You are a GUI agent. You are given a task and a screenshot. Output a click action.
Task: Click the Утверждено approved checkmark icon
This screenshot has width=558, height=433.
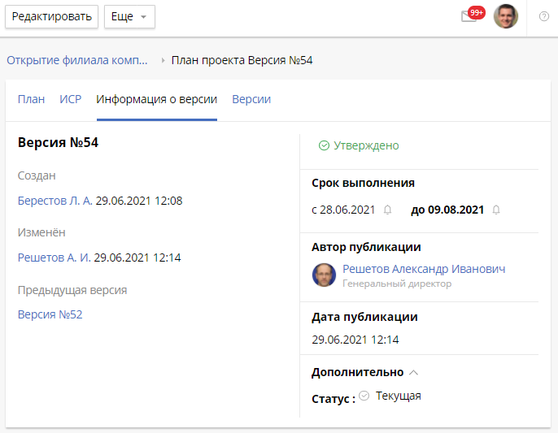coord(324,145)
